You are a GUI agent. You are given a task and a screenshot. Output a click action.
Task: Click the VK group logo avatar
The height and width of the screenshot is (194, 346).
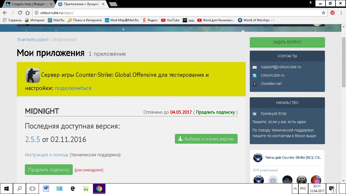(258, 158)
